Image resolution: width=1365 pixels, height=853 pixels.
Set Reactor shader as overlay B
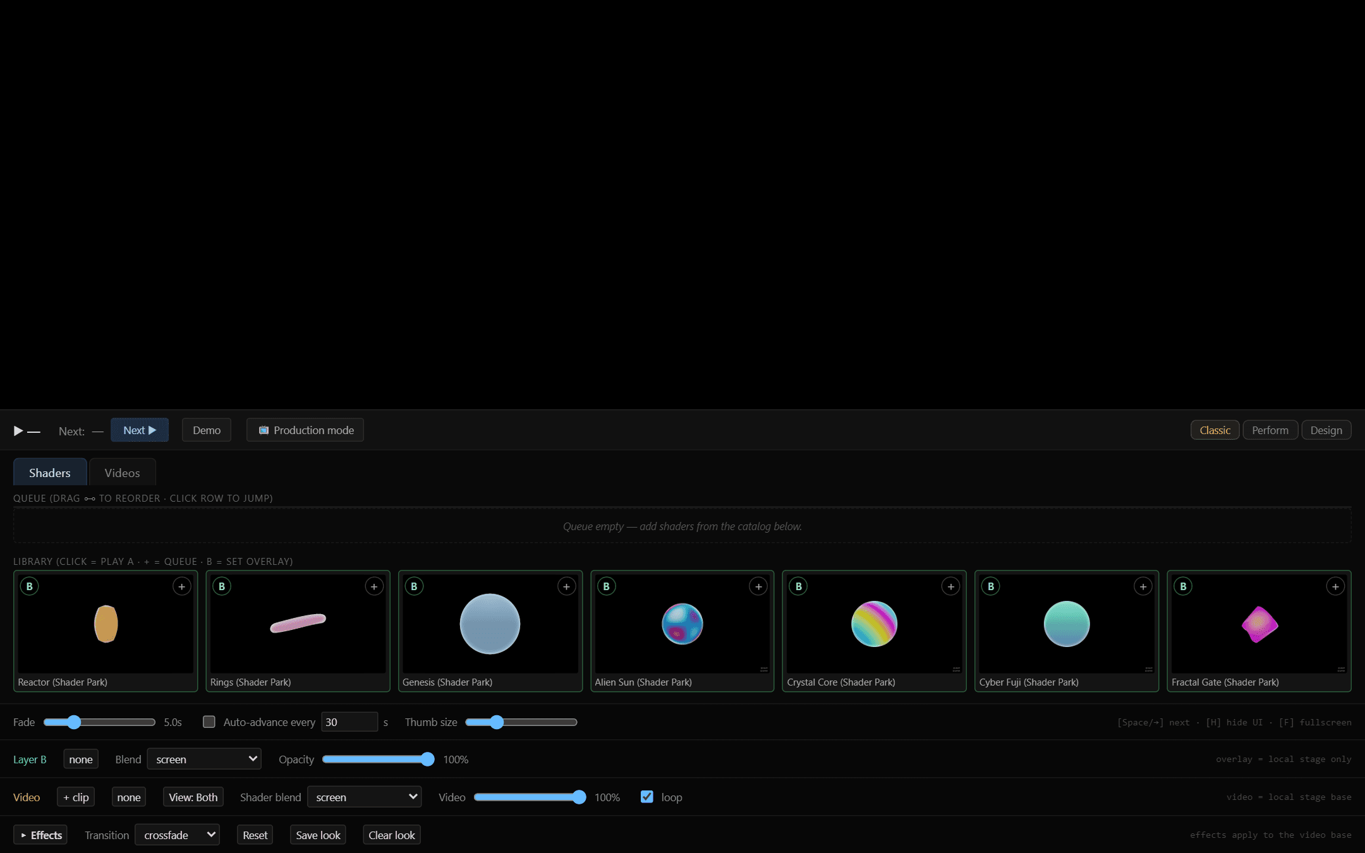point(30,586)
